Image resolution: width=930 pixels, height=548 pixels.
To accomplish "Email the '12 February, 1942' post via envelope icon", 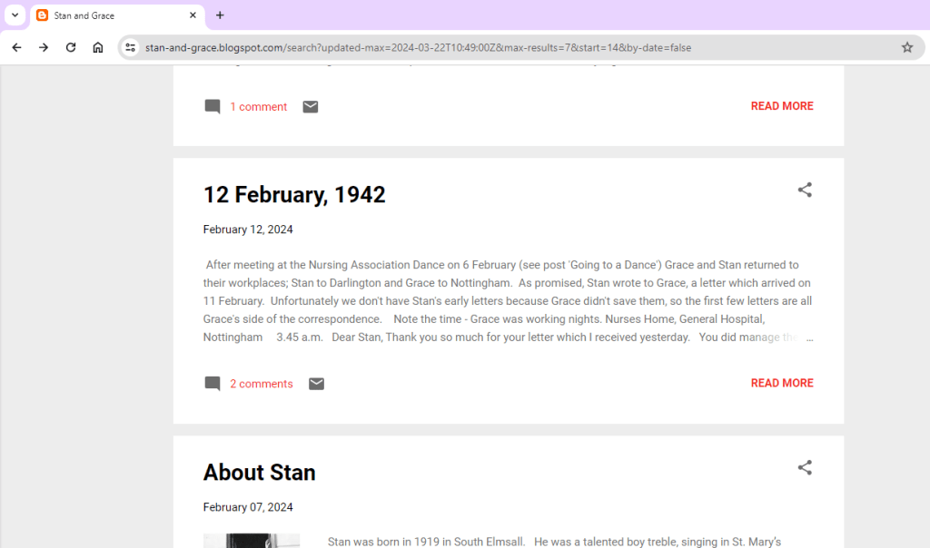I will [x=316, y=383].
